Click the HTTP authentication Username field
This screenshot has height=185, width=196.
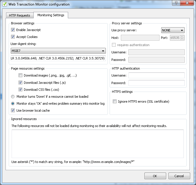(x=157, y=75)
